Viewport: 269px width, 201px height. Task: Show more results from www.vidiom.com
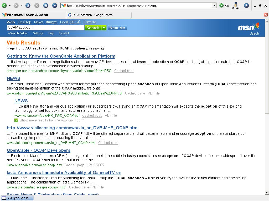52,120
